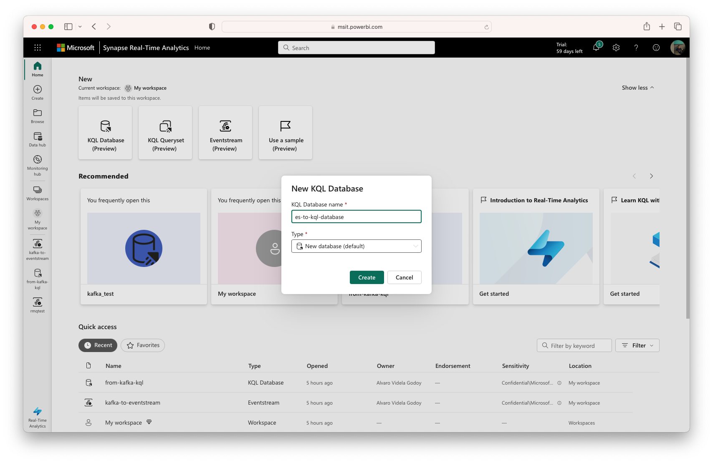Navigate to Home in the top bar
This screenshot has width=713, height=463.
[x=202, y=48]
